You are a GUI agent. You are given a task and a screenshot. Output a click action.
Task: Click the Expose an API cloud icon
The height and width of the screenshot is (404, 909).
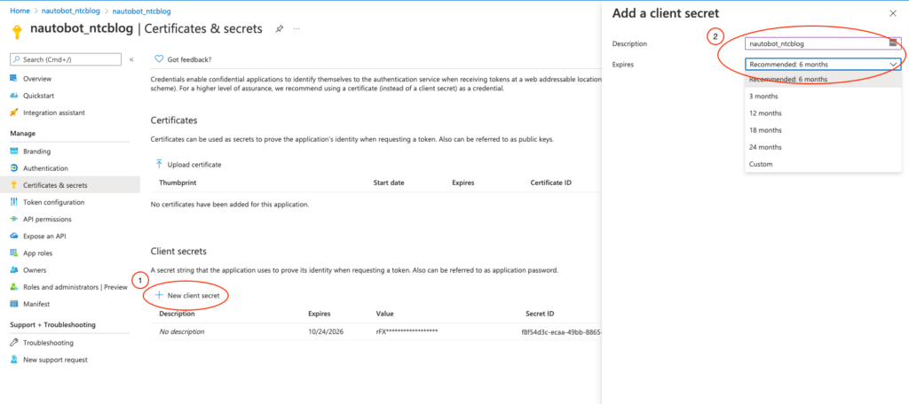coord(14,237)
